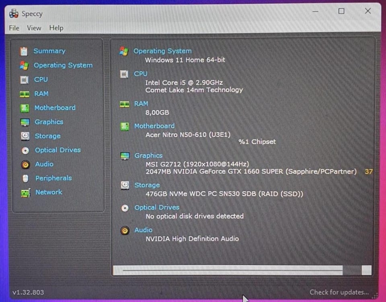The image size is (386, 302).
Task: Click the Motherboard icon in sidebar
Action: coord(25,108)
